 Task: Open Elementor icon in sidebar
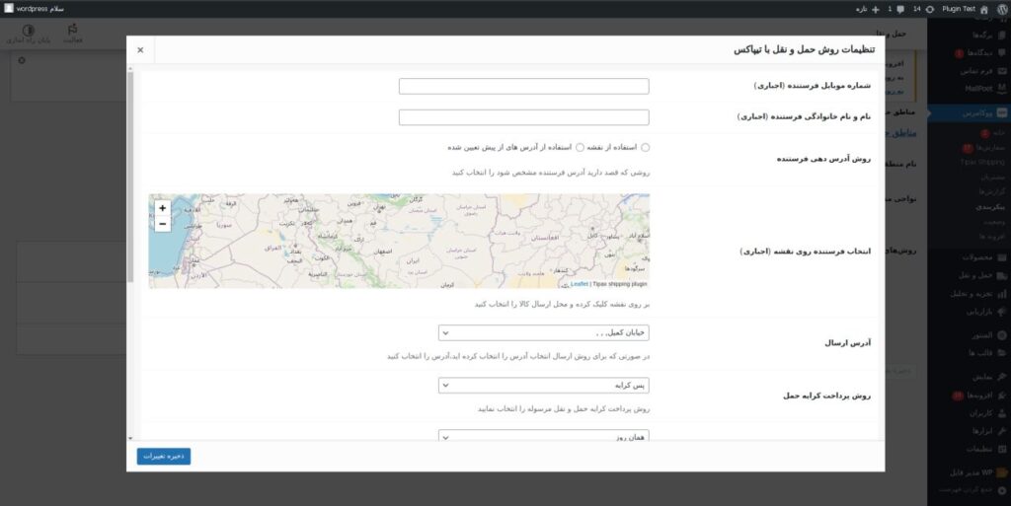tap(1001, 335)
